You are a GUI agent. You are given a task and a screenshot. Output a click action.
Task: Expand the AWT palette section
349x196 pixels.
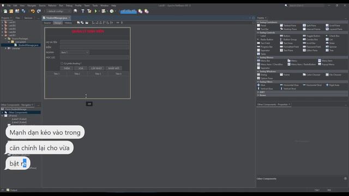pos(258,92)
